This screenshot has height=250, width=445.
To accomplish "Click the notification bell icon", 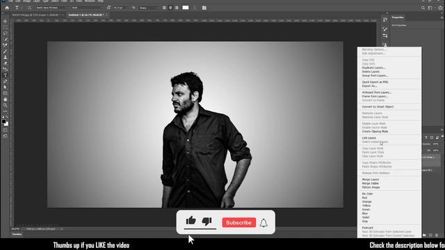I will pos(264,223).
